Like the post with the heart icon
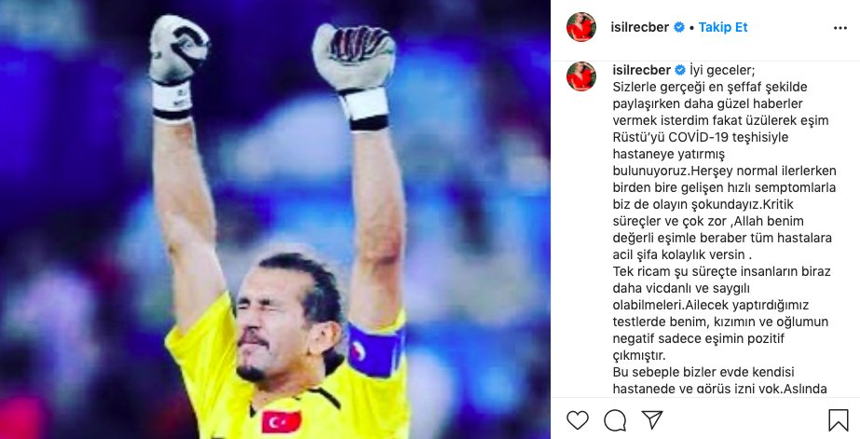Screen dimensions: 860x439 577,420
